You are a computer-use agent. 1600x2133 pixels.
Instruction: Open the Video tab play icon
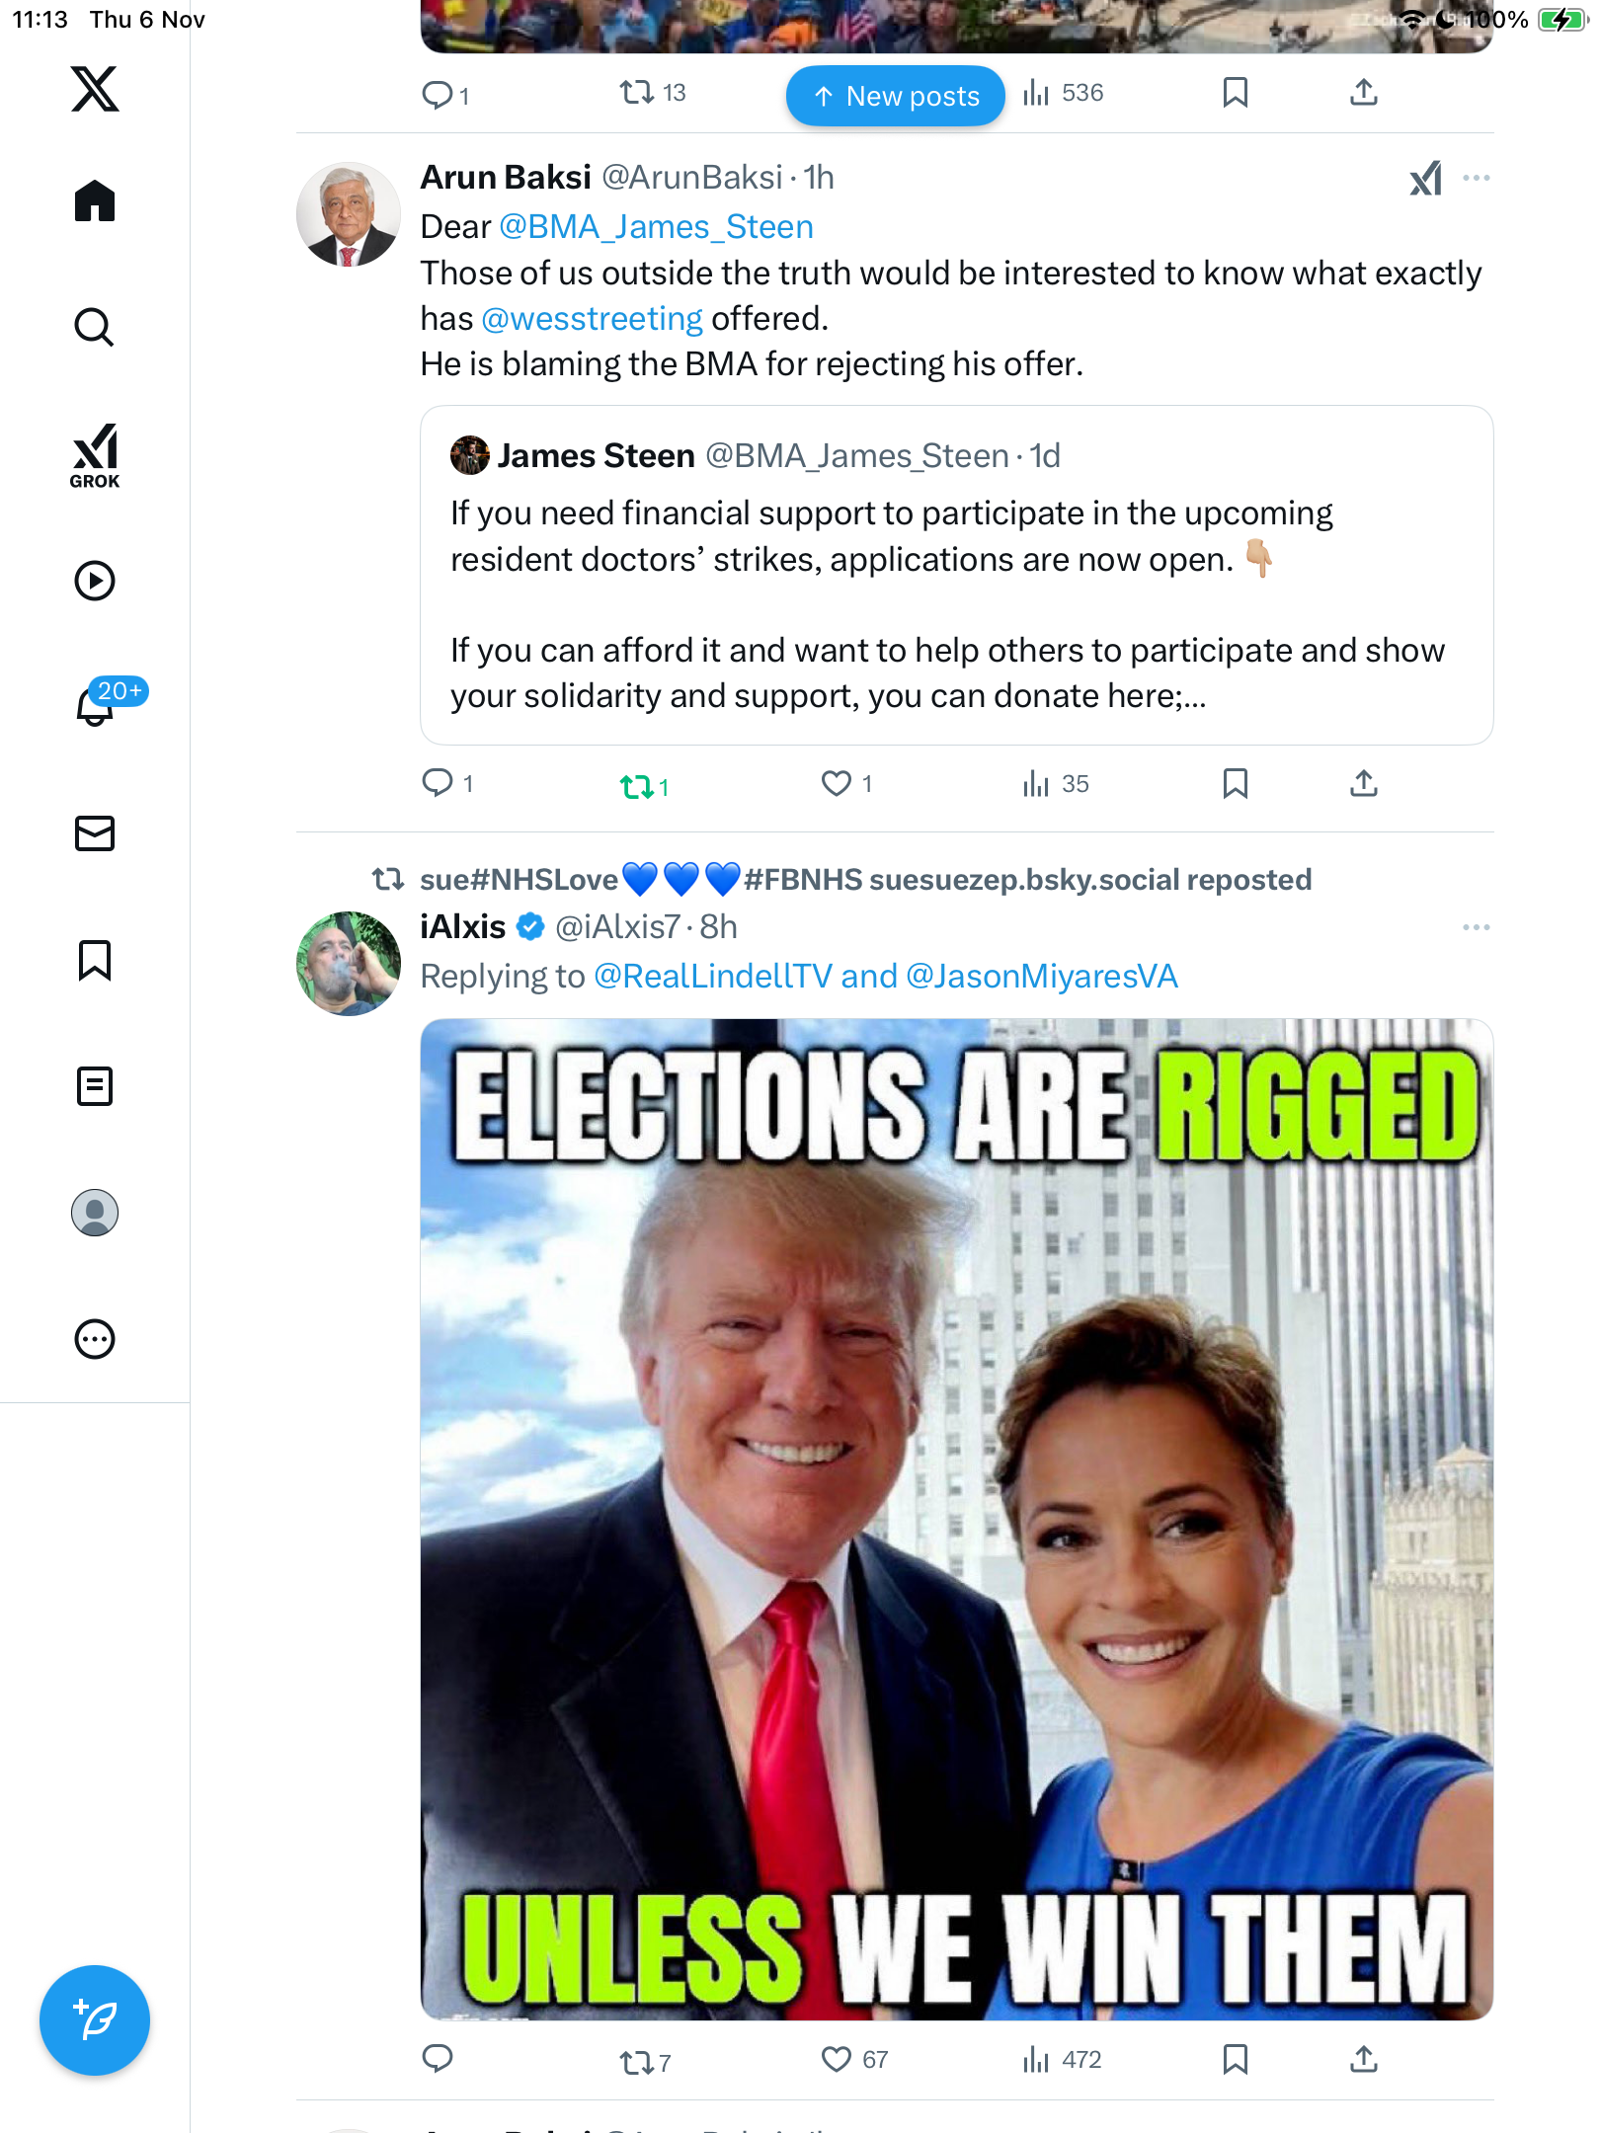(95, 581)
